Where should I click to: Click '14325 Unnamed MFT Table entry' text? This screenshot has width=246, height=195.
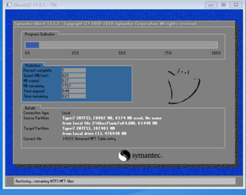89,139
